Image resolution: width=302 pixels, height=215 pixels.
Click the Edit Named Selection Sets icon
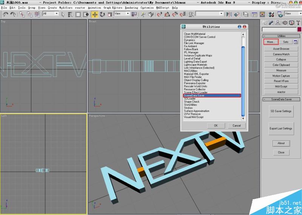coord(191,14)
